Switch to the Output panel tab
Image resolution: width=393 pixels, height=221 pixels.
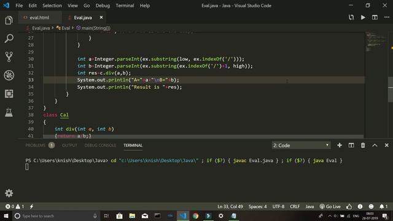point(69,145)
